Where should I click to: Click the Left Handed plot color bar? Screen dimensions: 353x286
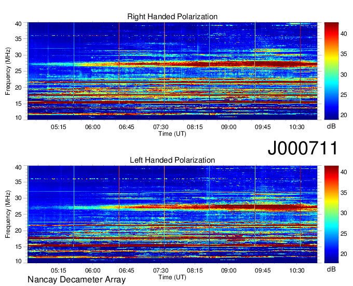pyautogui.click(x=331, y=214)
